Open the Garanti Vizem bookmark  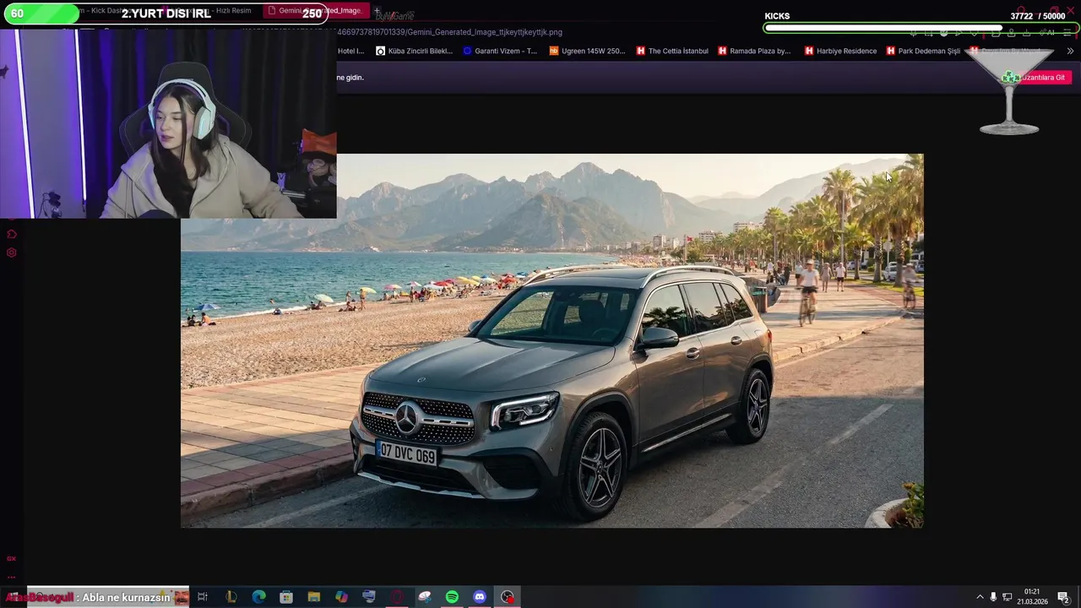pyautogui.click(x=500, y=51)
